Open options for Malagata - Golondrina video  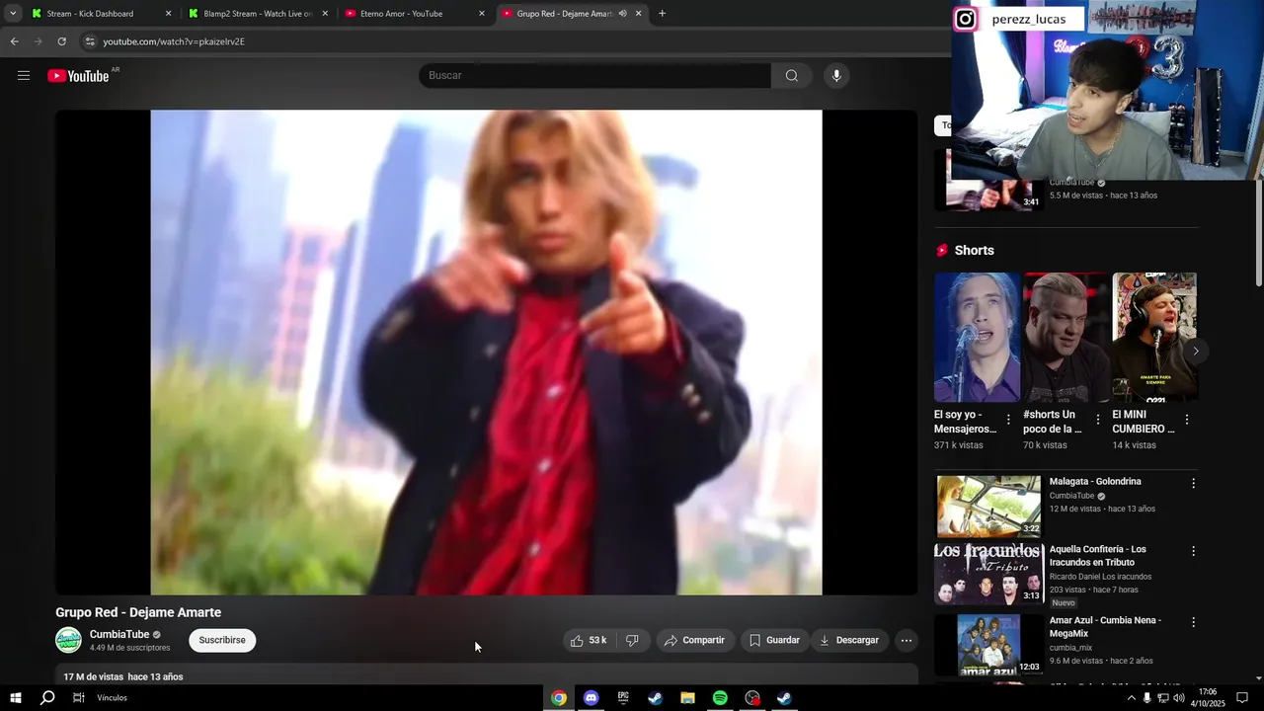pyautogui.click(x=1193, y=484)
